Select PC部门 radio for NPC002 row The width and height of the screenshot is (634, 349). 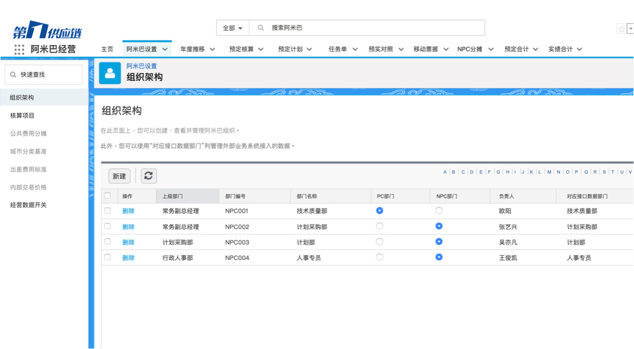tap(380, 226)
